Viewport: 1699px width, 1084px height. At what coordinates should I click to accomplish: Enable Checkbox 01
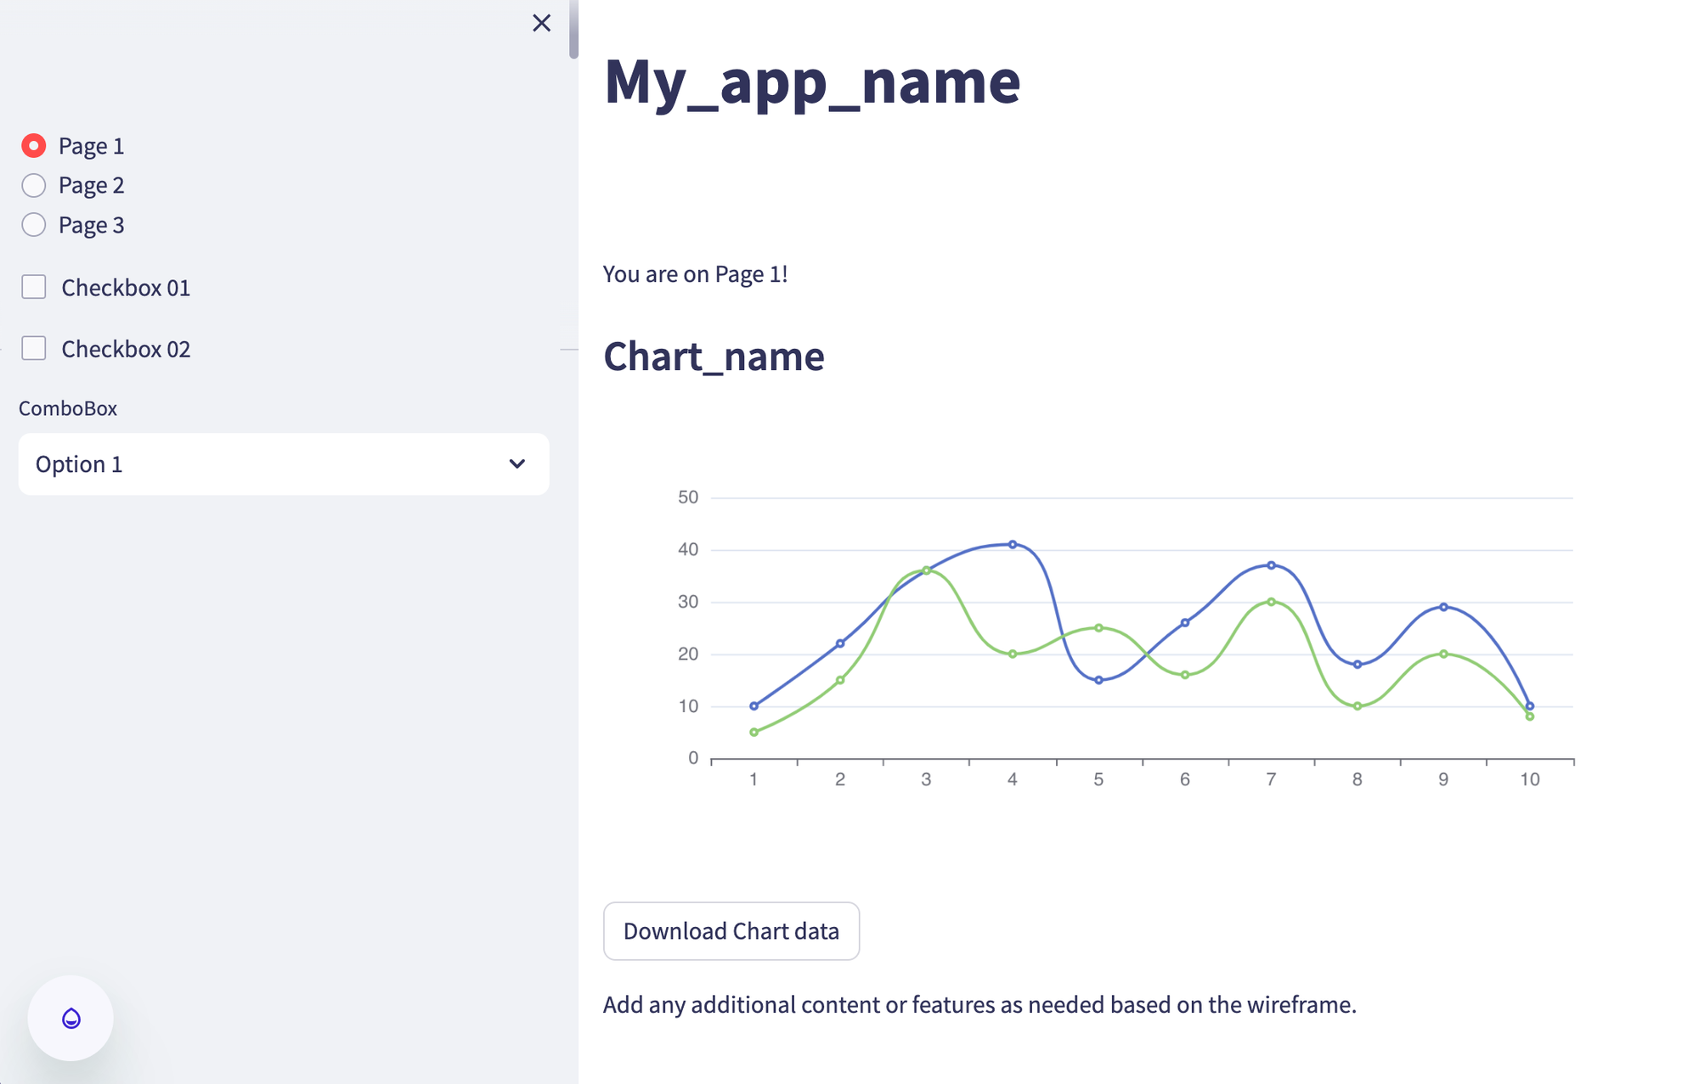coord(34,287)
